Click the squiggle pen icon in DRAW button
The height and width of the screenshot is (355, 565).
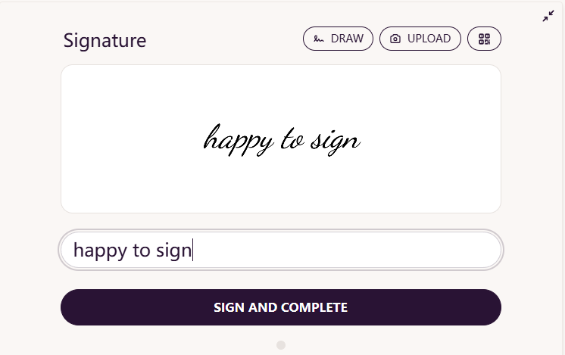(319, 39)
